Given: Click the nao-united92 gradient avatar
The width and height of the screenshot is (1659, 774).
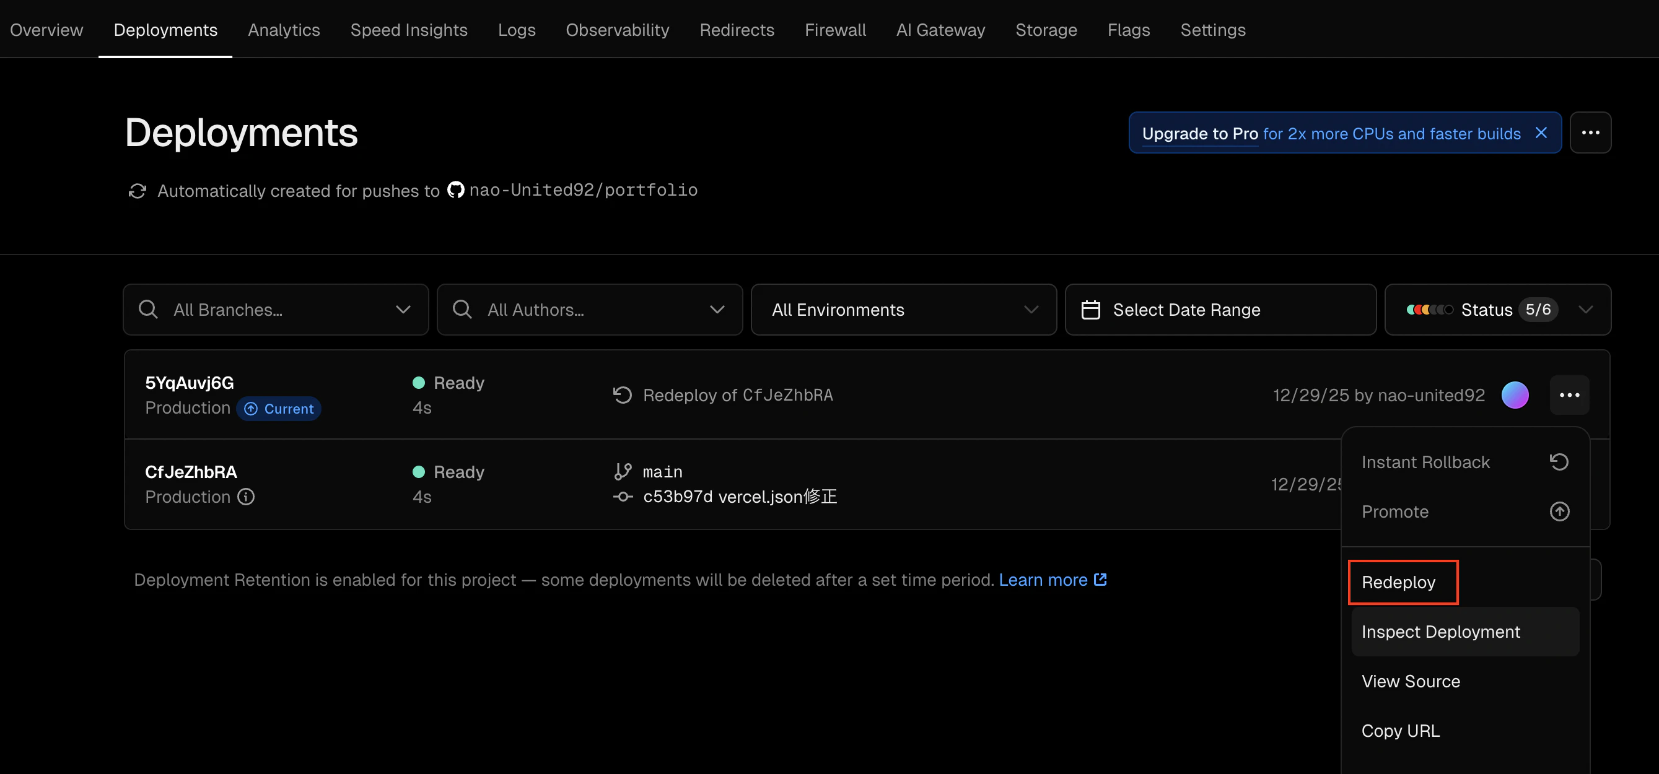Looking at the screenshot, I should [x=1515, y=394].
